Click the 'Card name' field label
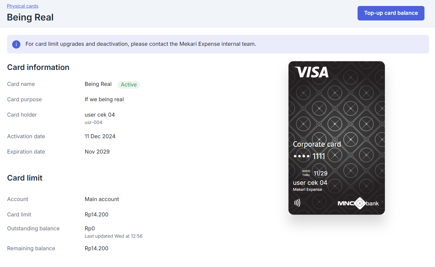 (x=21, y=84)
